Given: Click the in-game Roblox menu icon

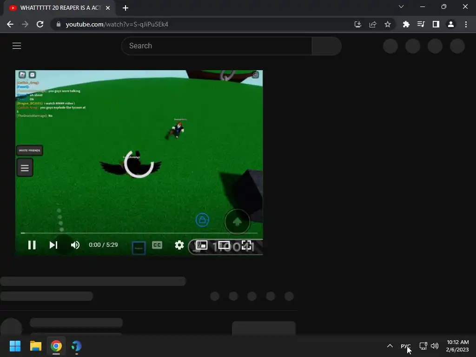Looking at the screenshot, I should point(22,75).
